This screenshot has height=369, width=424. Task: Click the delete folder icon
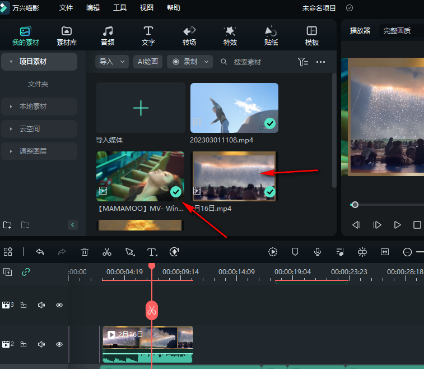[x=25, y=225]
